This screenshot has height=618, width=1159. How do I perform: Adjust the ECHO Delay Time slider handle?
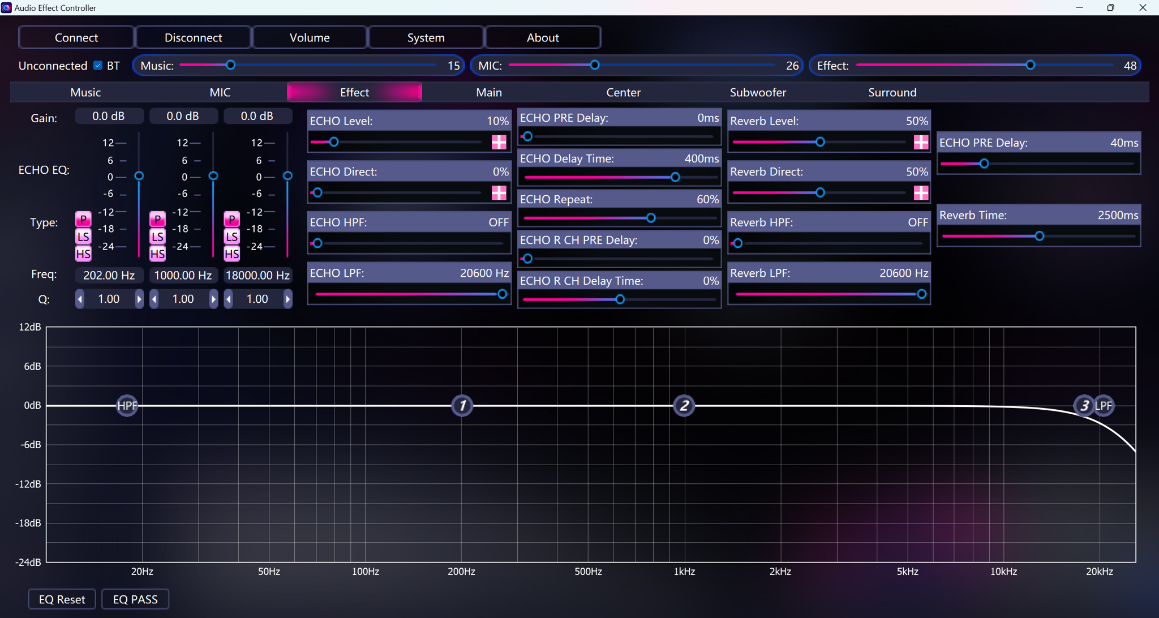[675, 177]
